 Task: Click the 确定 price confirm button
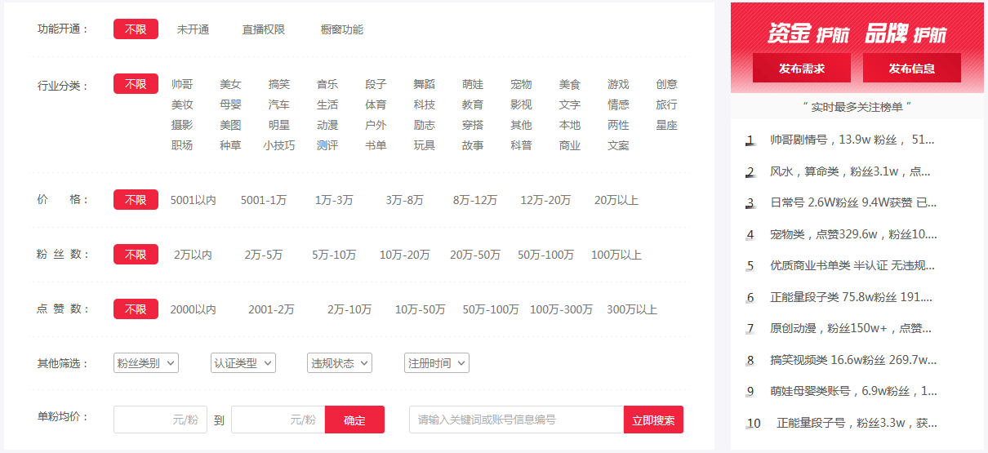354,420
